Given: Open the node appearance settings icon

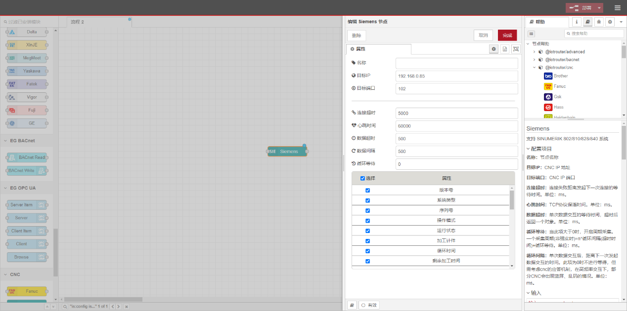Looking at the screenshot, I should pyautogui.click(x=516, y=49).
